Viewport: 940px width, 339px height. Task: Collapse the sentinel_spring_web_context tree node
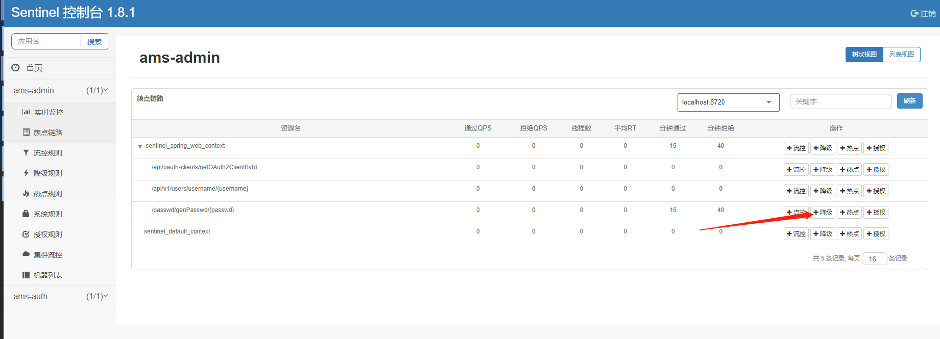tap(140, 146)
